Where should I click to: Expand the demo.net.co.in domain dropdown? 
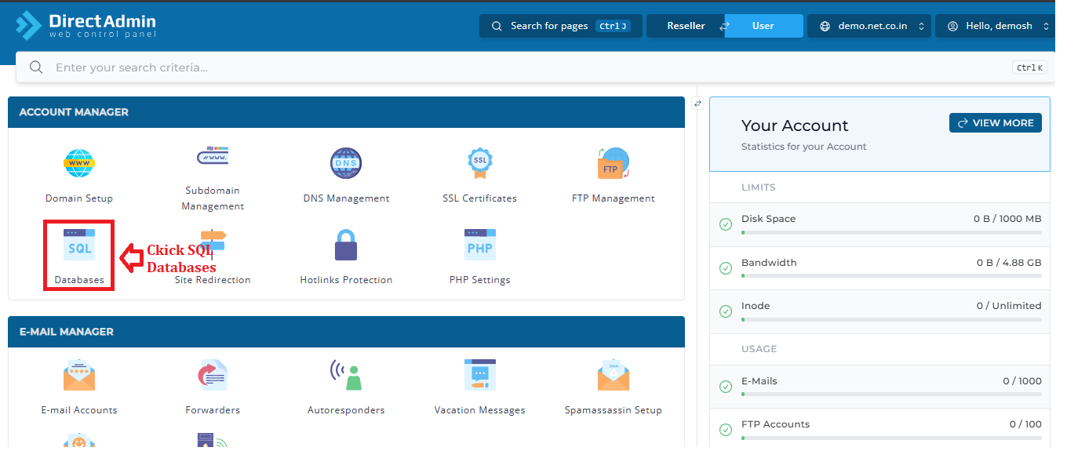click(869, 26)
